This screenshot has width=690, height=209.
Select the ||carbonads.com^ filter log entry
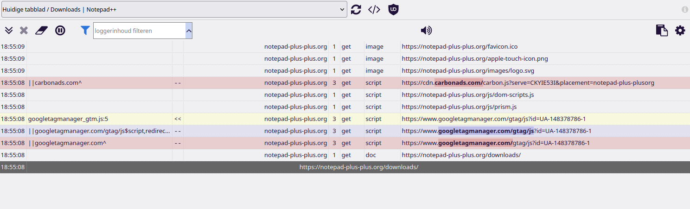[x=55, y=83]
